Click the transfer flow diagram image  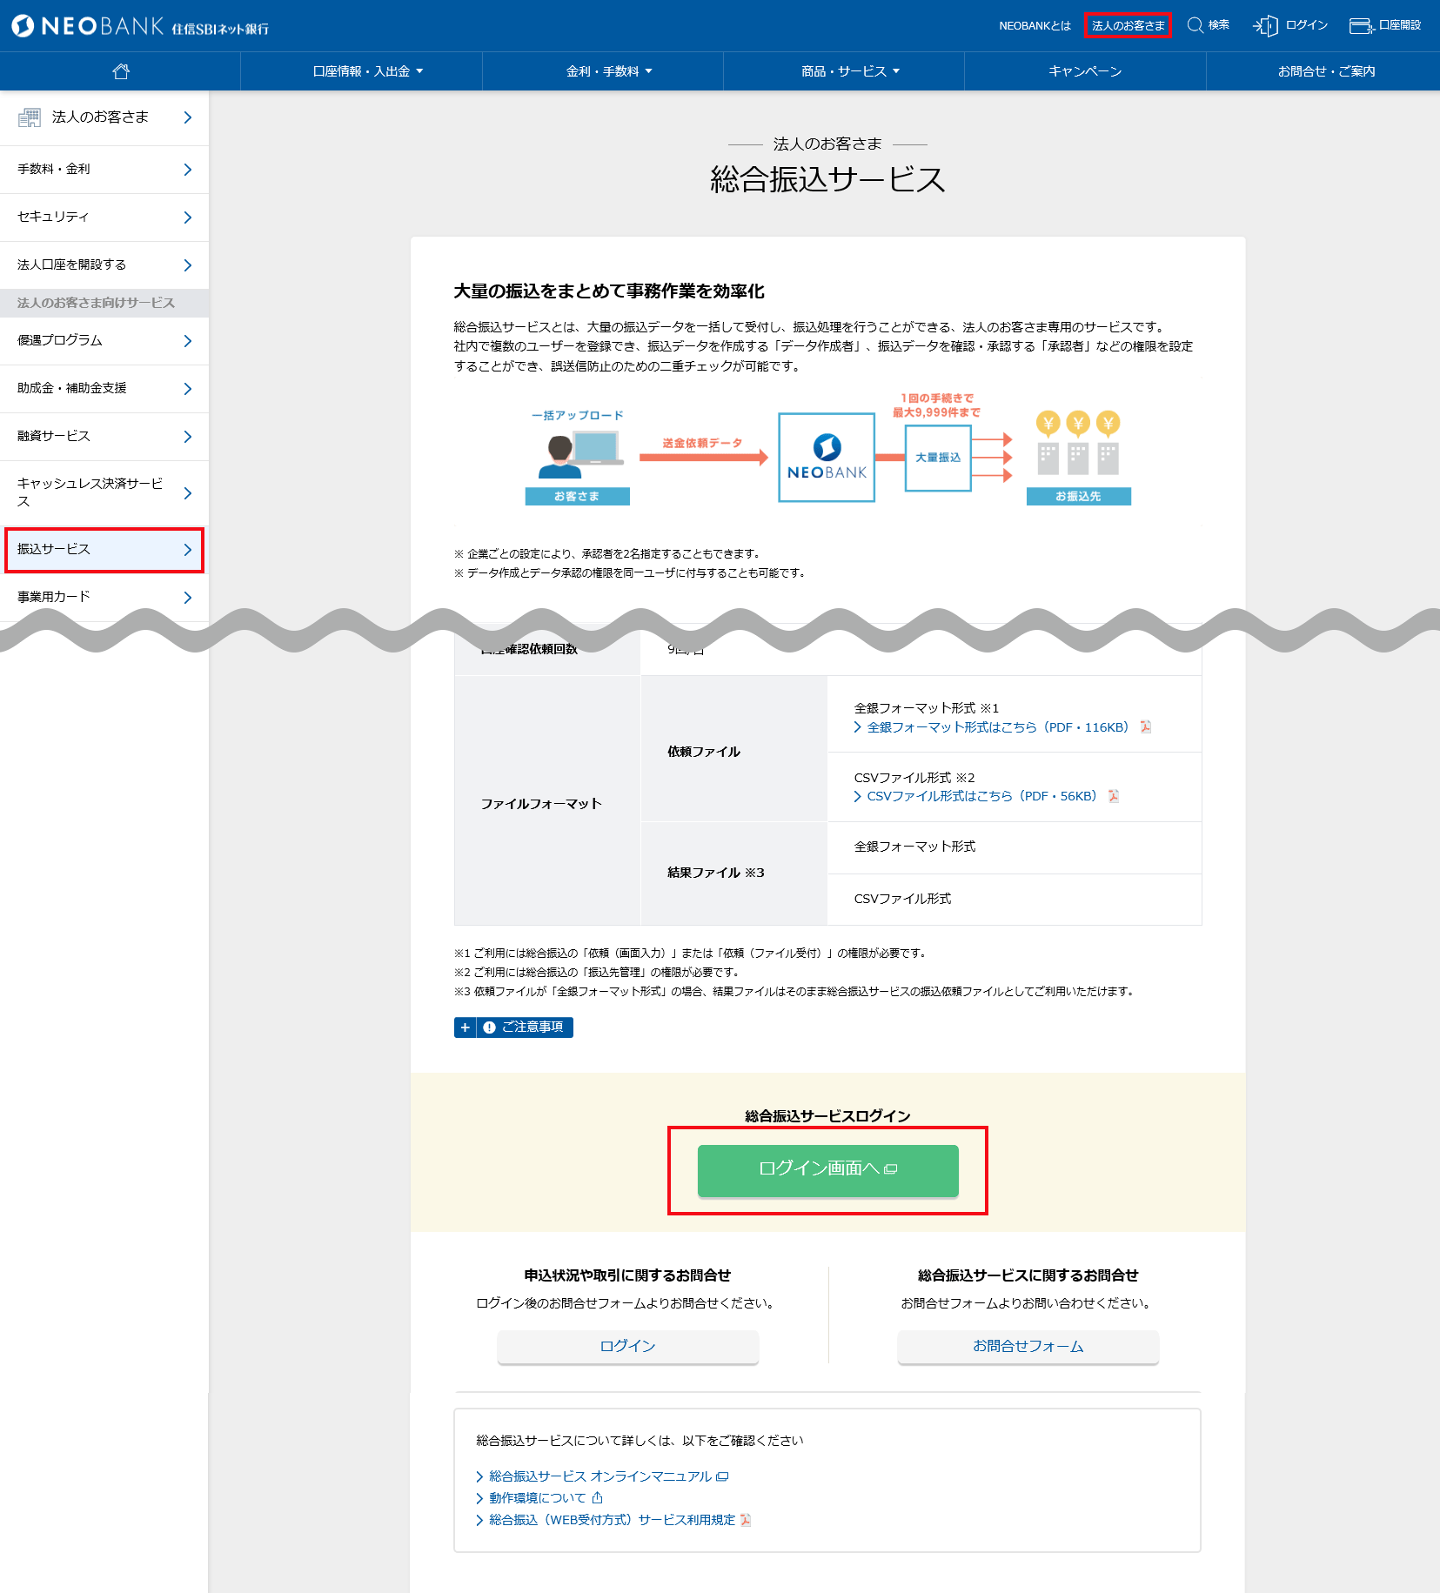pyautogui.click(x=827, y=452)
